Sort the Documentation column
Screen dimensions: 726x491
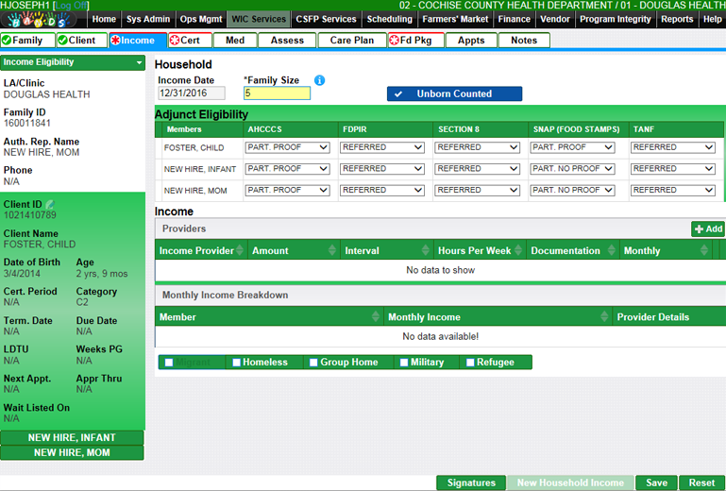(x=611, y=250)
